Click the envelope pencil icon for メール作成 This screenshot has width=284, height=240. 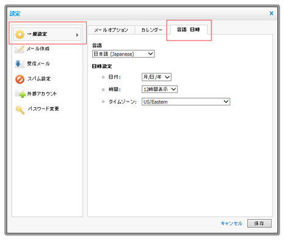[x=20, y=49]
